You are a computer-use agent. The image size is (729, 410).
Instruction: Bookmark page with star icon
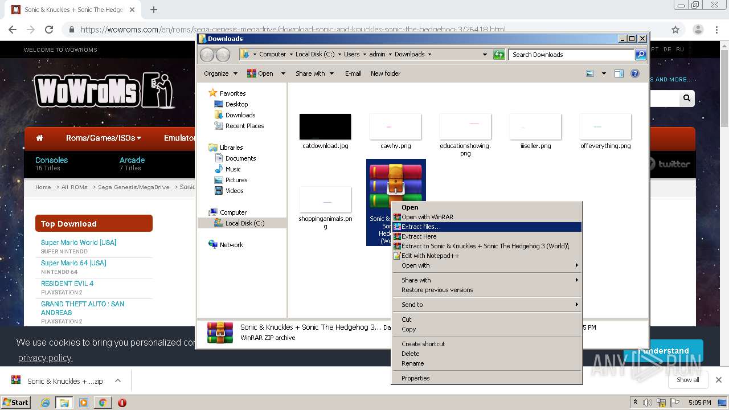pos(675,30)
